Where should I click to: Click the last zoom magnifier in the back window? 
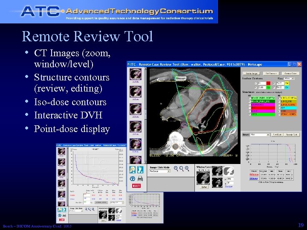click(93, 209)
